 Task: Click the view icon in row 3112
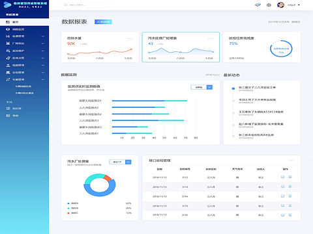point(283,177)
